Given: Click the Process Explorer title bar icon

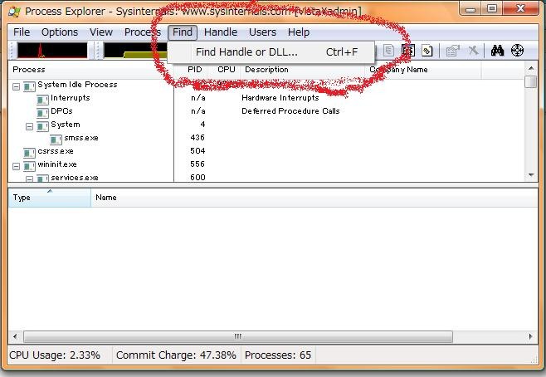Looking at the screenshot, I should [14, 12].
